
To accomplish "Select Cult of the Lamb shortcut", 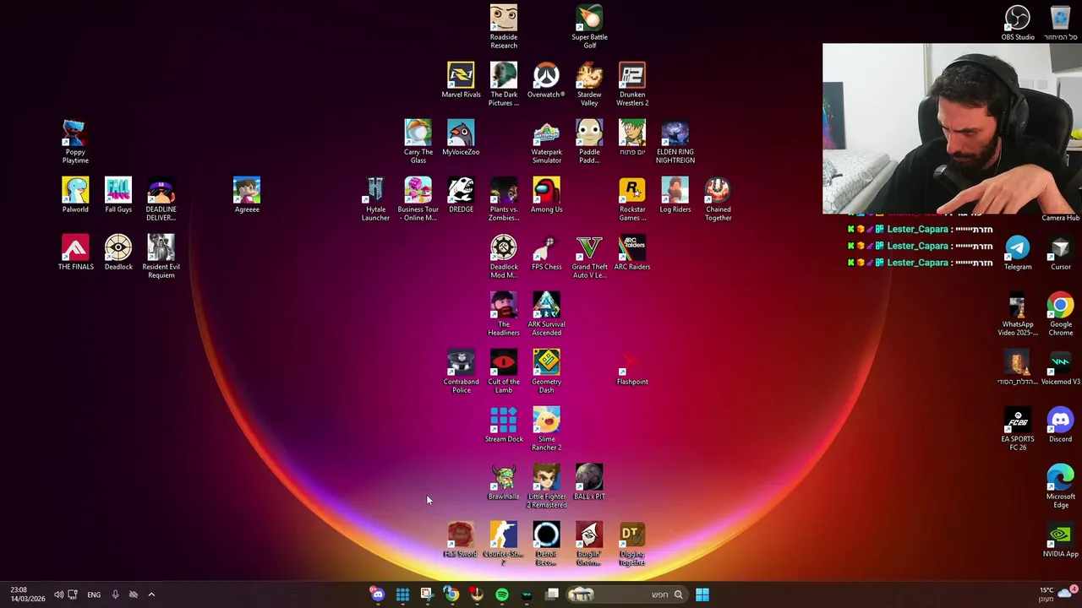I will [x=504, y=371].
